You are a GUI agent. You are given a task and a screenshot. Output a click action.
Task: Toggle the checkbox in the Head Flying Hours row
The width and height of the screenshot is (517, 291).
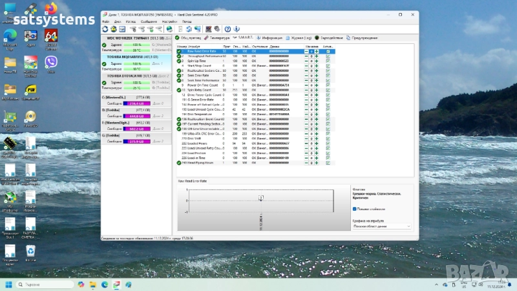click(328, 162)
